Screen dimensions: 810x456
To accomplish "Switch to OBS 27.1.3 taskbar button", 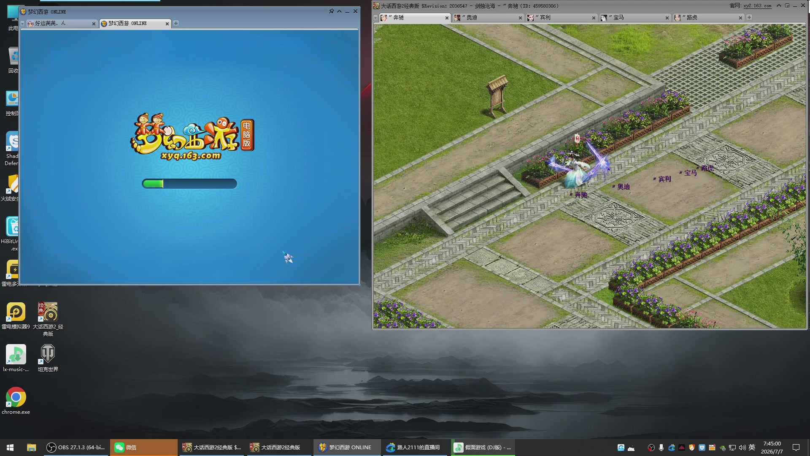I will tap(76, 448).
